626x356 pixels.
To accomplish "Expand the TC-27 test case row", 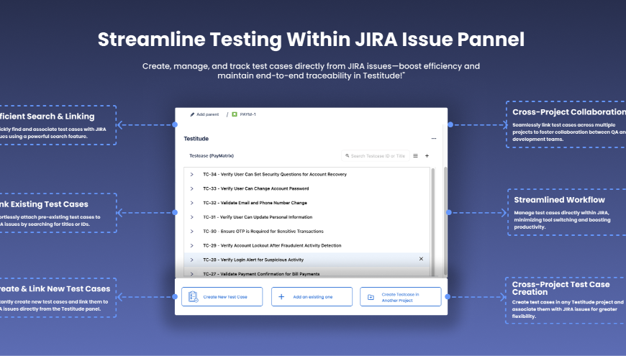I will [x=191, y=274].
